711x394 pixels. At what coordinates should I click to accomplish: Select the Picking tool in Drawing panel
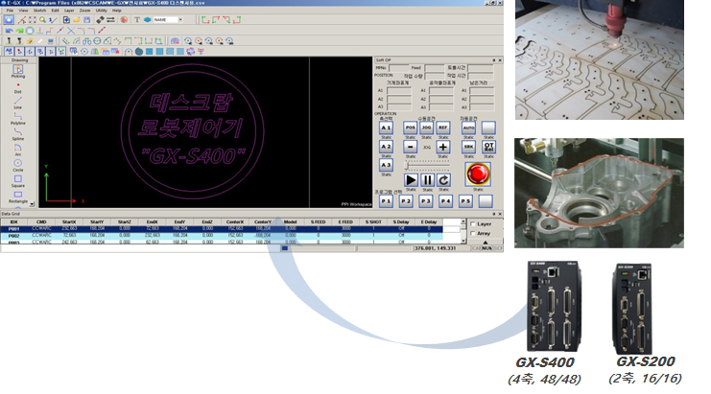click(18, 71)
